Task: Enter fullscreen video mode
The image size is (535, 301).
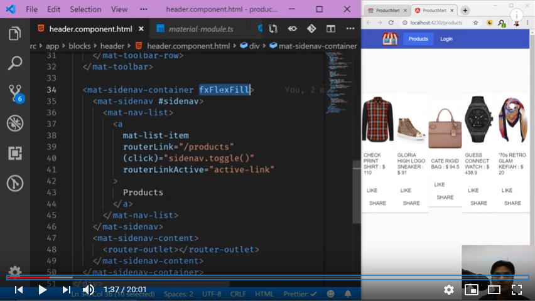Action: coord(517,290)
